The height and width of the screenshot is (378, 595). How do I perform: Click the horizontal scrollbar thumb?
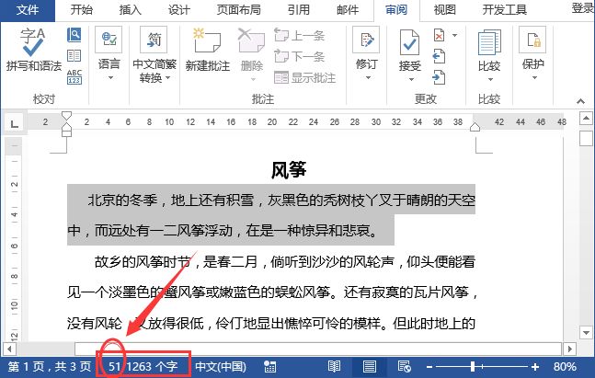point(318,349)
